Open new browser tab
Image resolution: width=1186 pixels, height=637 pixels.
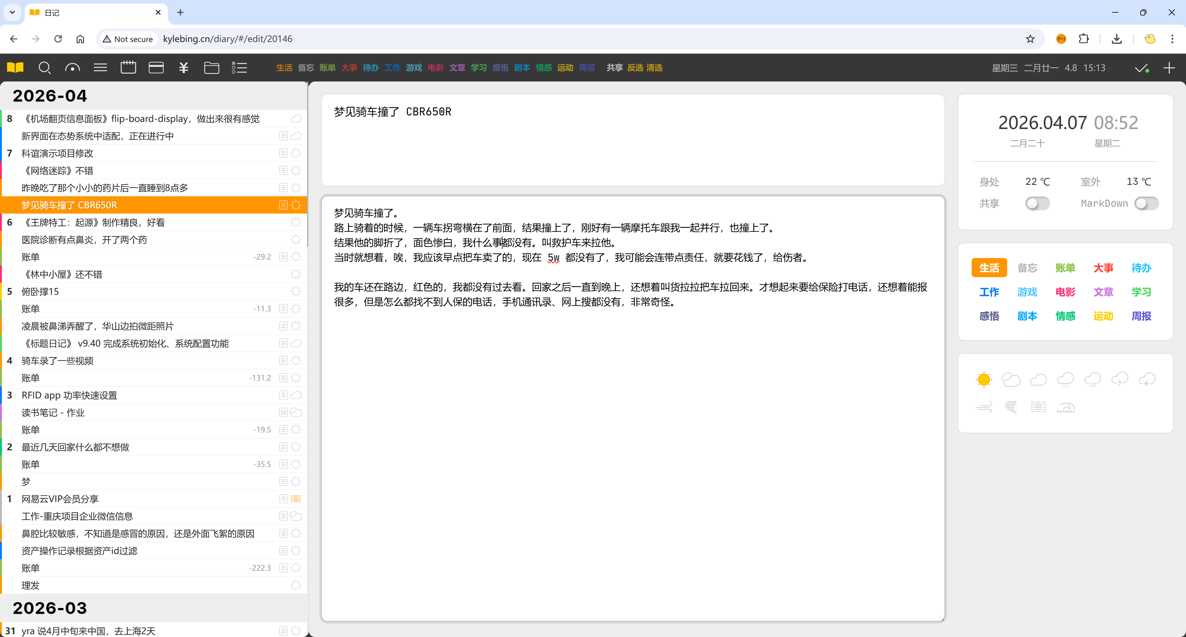(180, 12)
